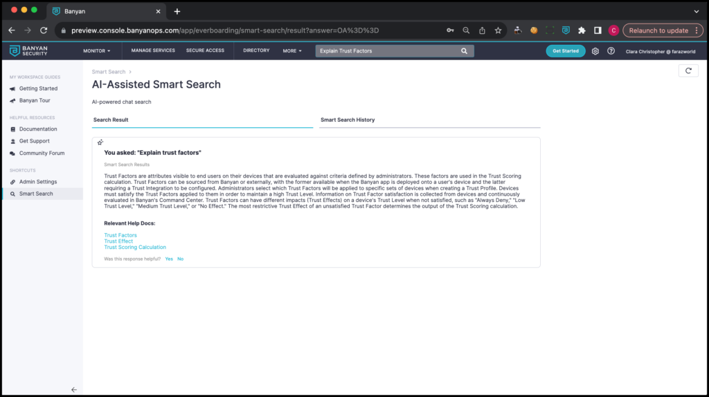
Task: Click the share icon in the address bar
Action: (482, 30)
